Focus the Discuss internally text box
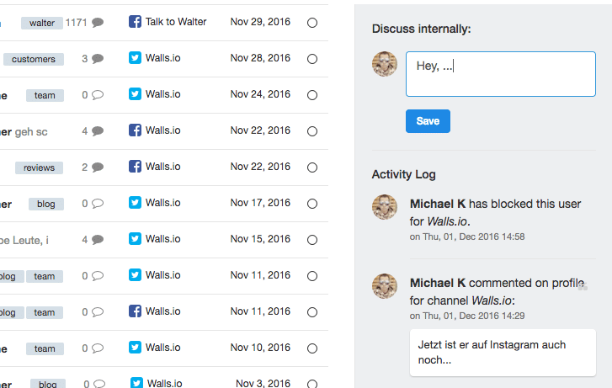The width and height of the screenshot is (612, 388). [x=501, y=74]
